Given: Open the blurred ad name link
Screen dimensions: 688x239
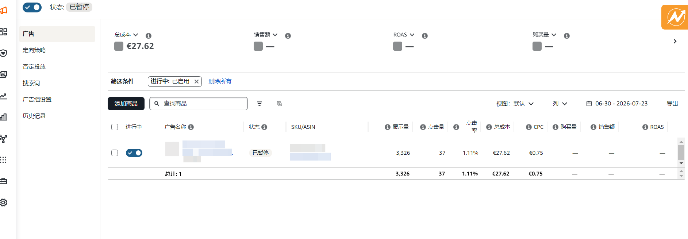Looking at the screenshot, I should click(x=207, y=149).
